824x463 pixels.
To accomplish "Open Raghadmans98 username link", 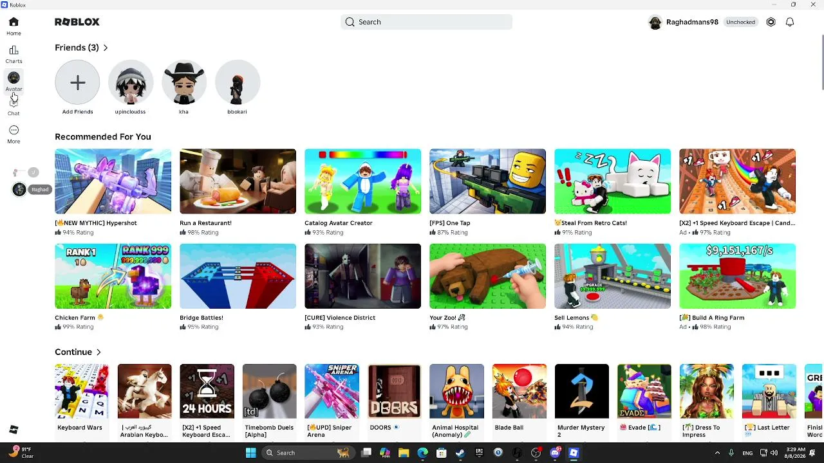I will [x=692, y=22].
